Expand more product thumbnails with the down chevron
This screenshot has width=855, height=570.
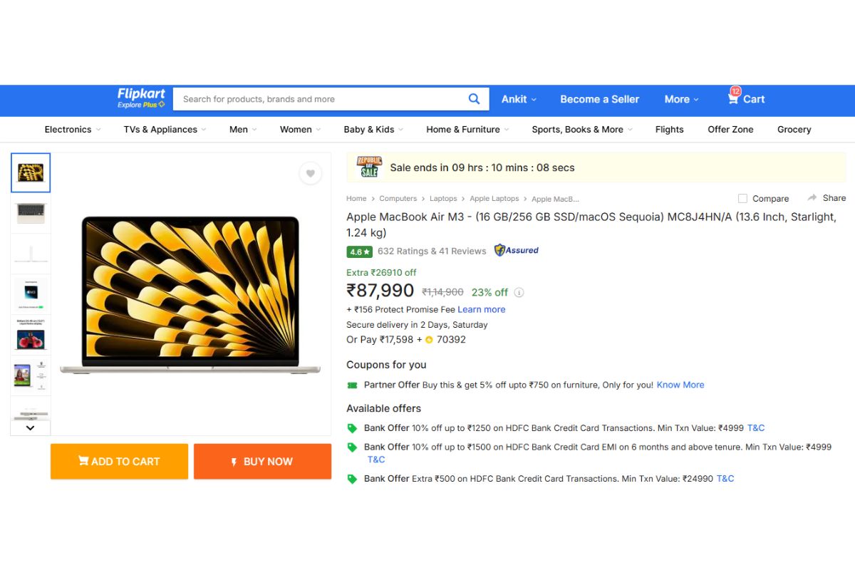pos(30,427)
